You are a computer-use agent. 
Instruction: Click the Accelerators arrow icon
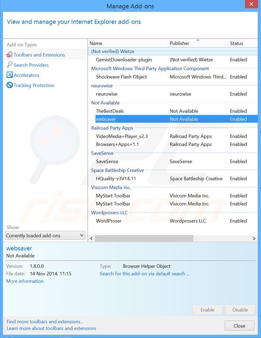coord(10,75)
